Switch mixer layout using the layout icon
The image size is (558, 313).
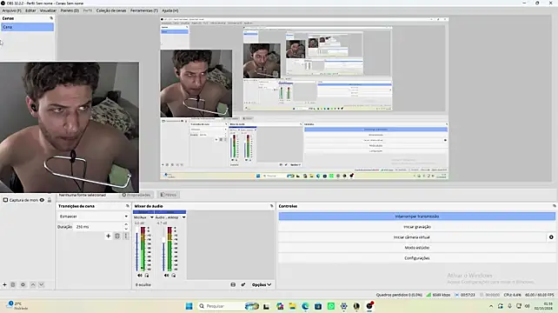point(233,285)
